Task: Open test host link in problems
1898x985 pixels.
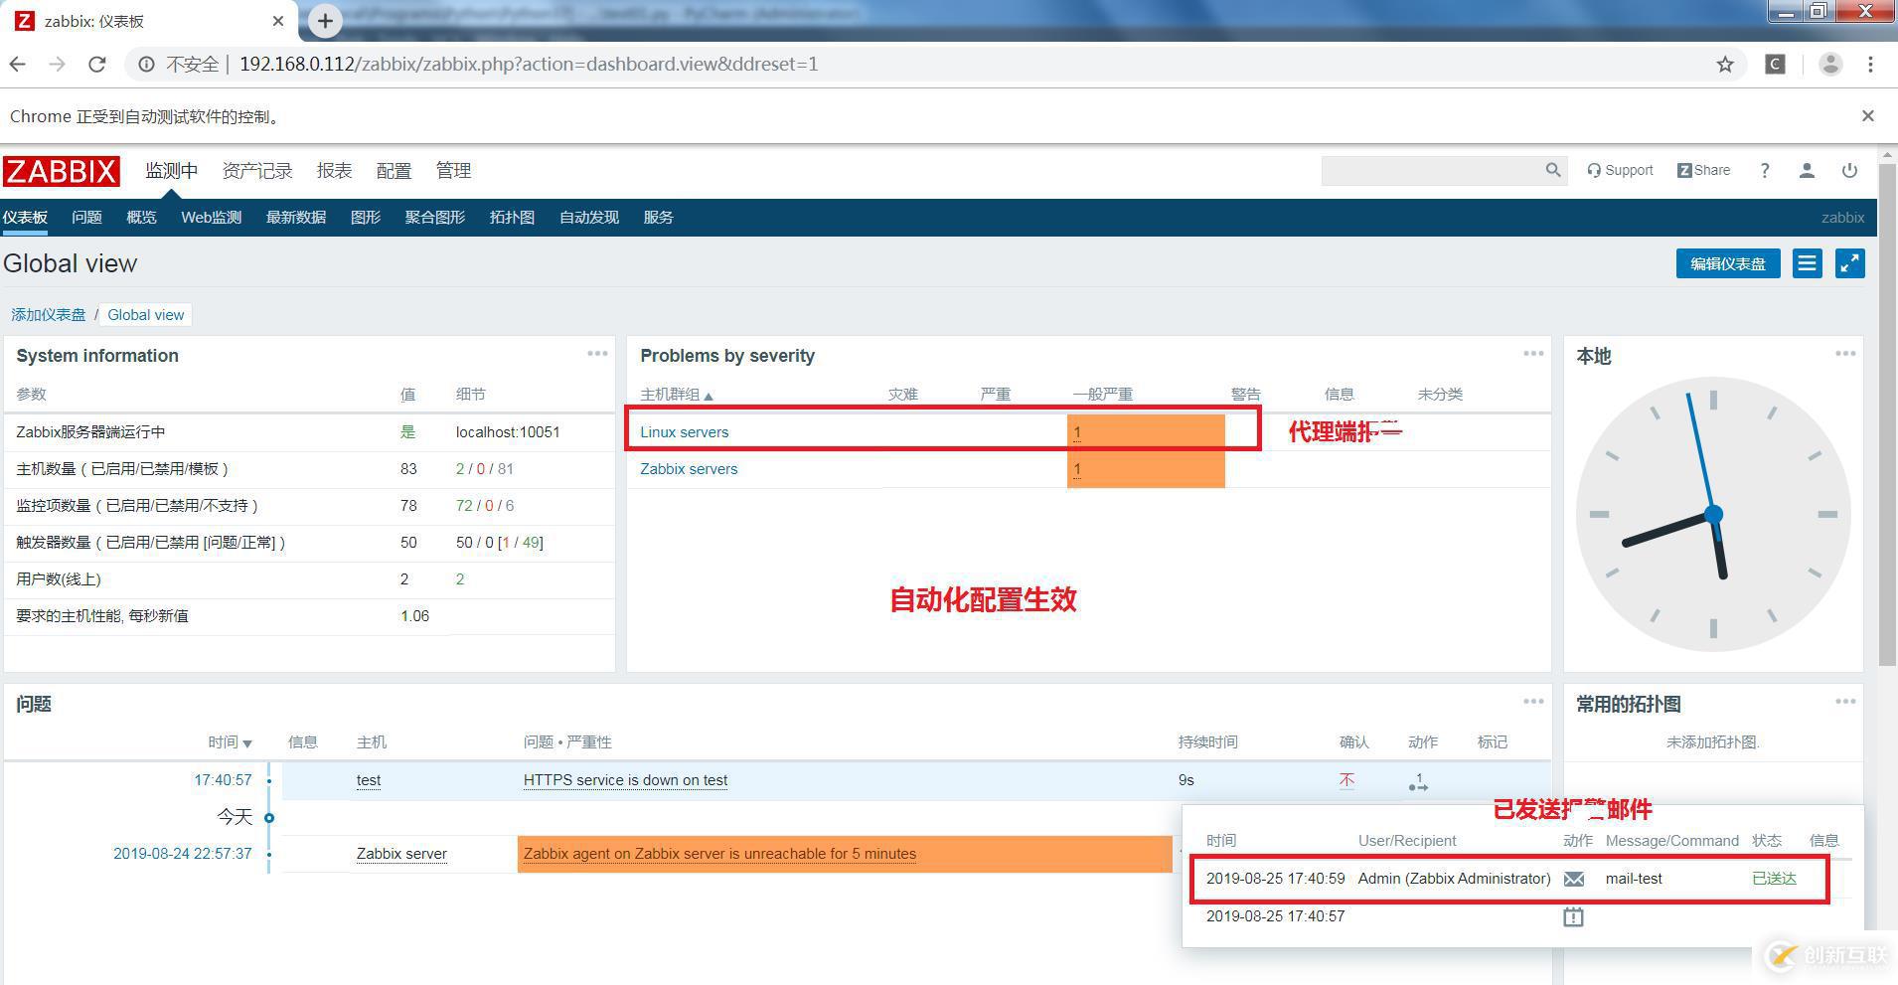Action: 369,780
